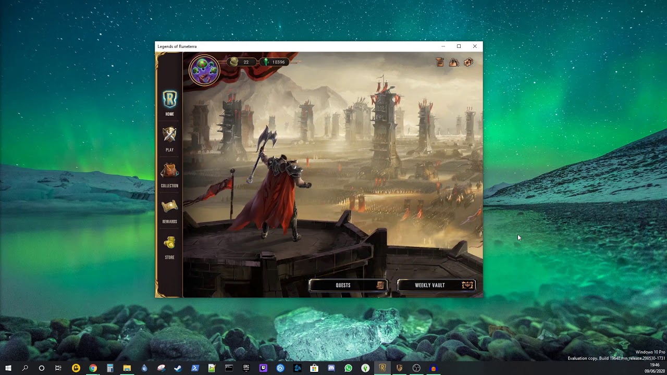Open the Windows Start menu
Viewport: 667px width, 375px height.
click(x=8, y=368)
